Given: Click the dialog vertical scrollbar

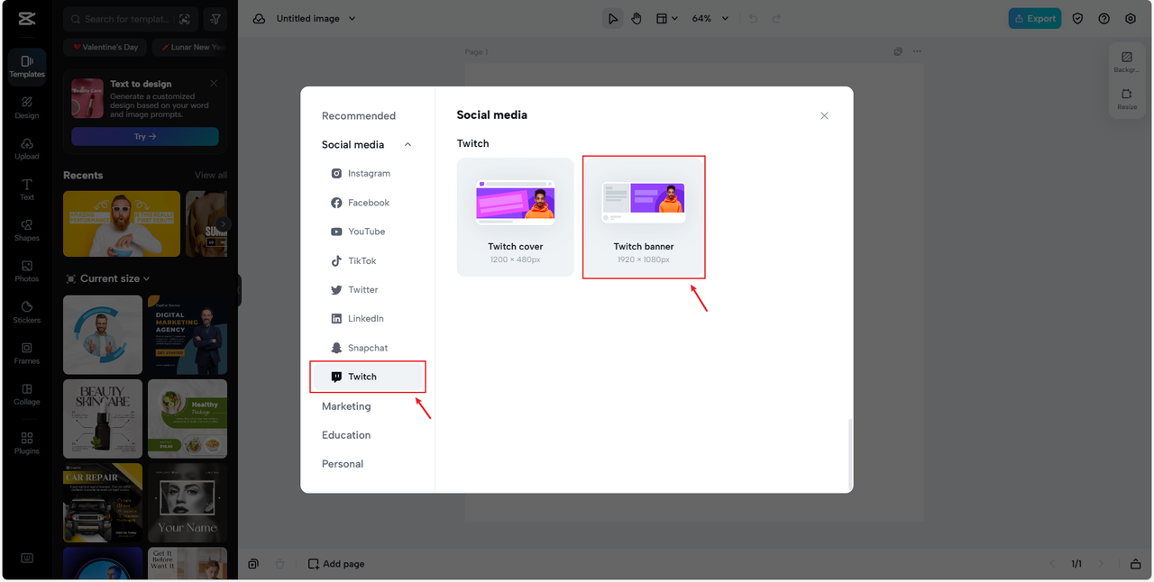Looking at the screenshot, I should (x=850, y=453).
